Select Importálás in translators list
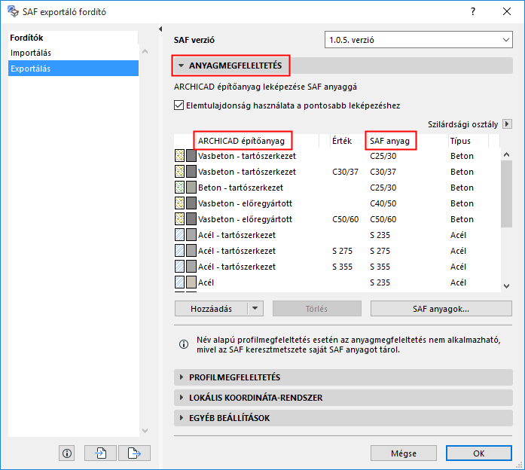 click(73, 53)
